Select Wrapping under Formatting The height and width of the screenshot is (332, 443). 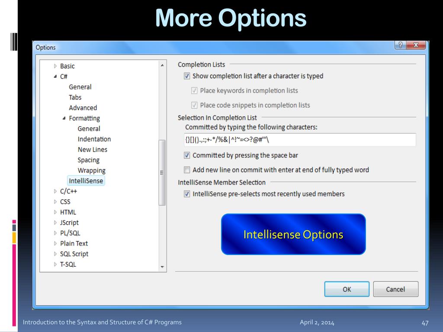tap(92, 170)
